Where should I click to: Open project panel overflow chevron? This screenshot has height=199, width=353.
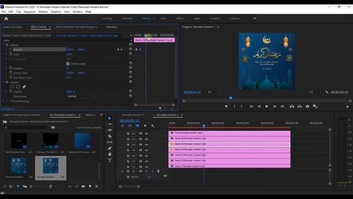101,115
